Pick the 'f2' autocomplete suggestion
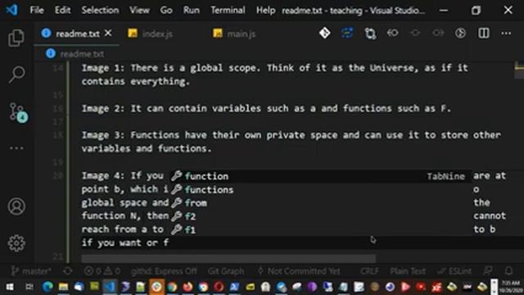 321,216
